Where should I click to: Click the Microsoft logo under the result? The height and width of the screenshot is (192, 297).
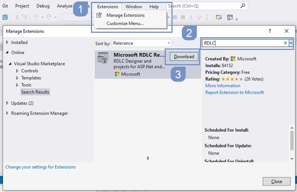coord(117,74)
